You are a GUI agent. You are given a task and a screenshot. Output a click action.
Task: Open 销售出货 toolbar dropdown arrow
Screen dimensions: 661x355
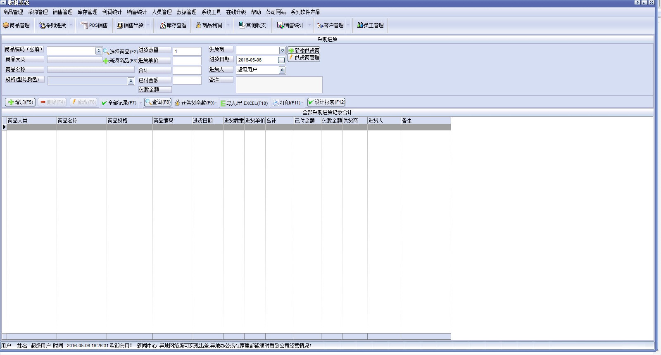[x=148, y=25]
